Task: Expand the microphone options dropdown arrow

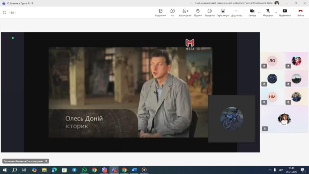Action: 276,13
